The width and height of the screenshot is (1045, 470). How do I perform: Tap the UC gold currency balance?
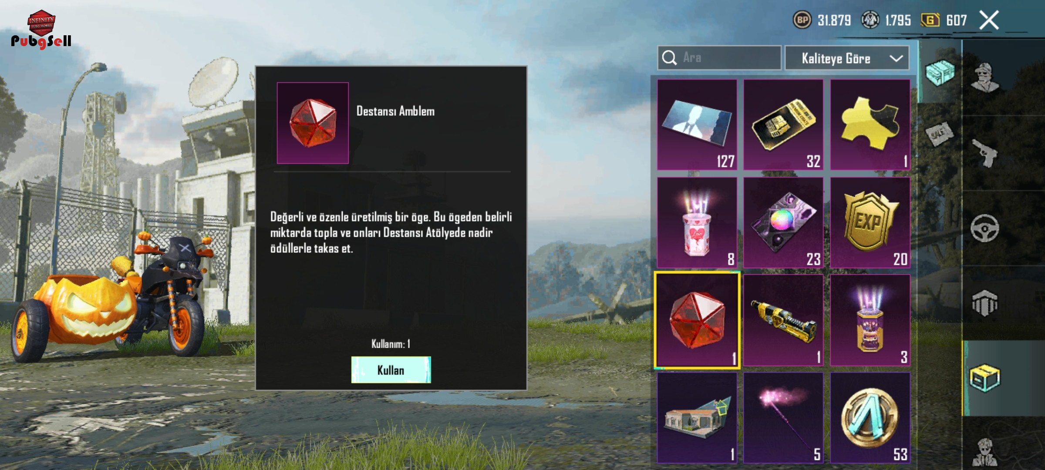944,20
